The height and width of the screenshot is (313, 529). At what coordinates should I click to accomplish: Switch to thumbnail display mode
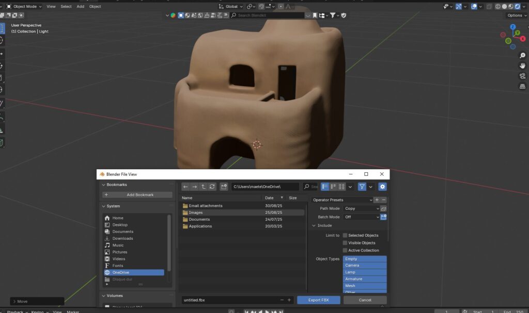[341, 187]
